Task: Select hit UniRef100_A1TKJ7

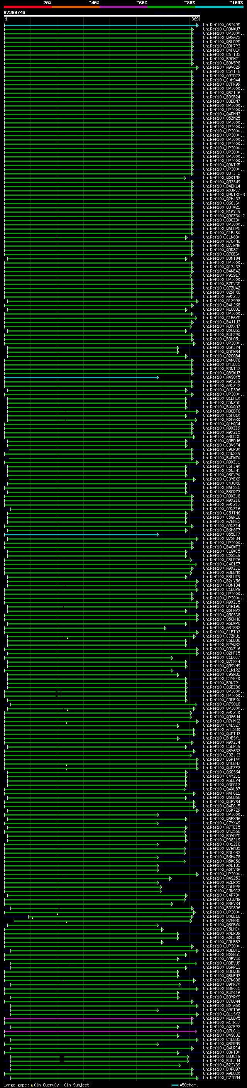Action: pyautogui.click(x=222, y=1022)
